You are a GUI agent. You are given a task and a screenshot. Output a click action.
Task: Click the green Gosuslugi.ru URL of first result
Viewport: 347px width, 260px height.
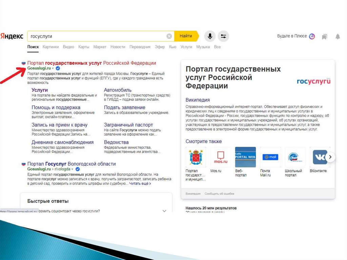(39, 68)
